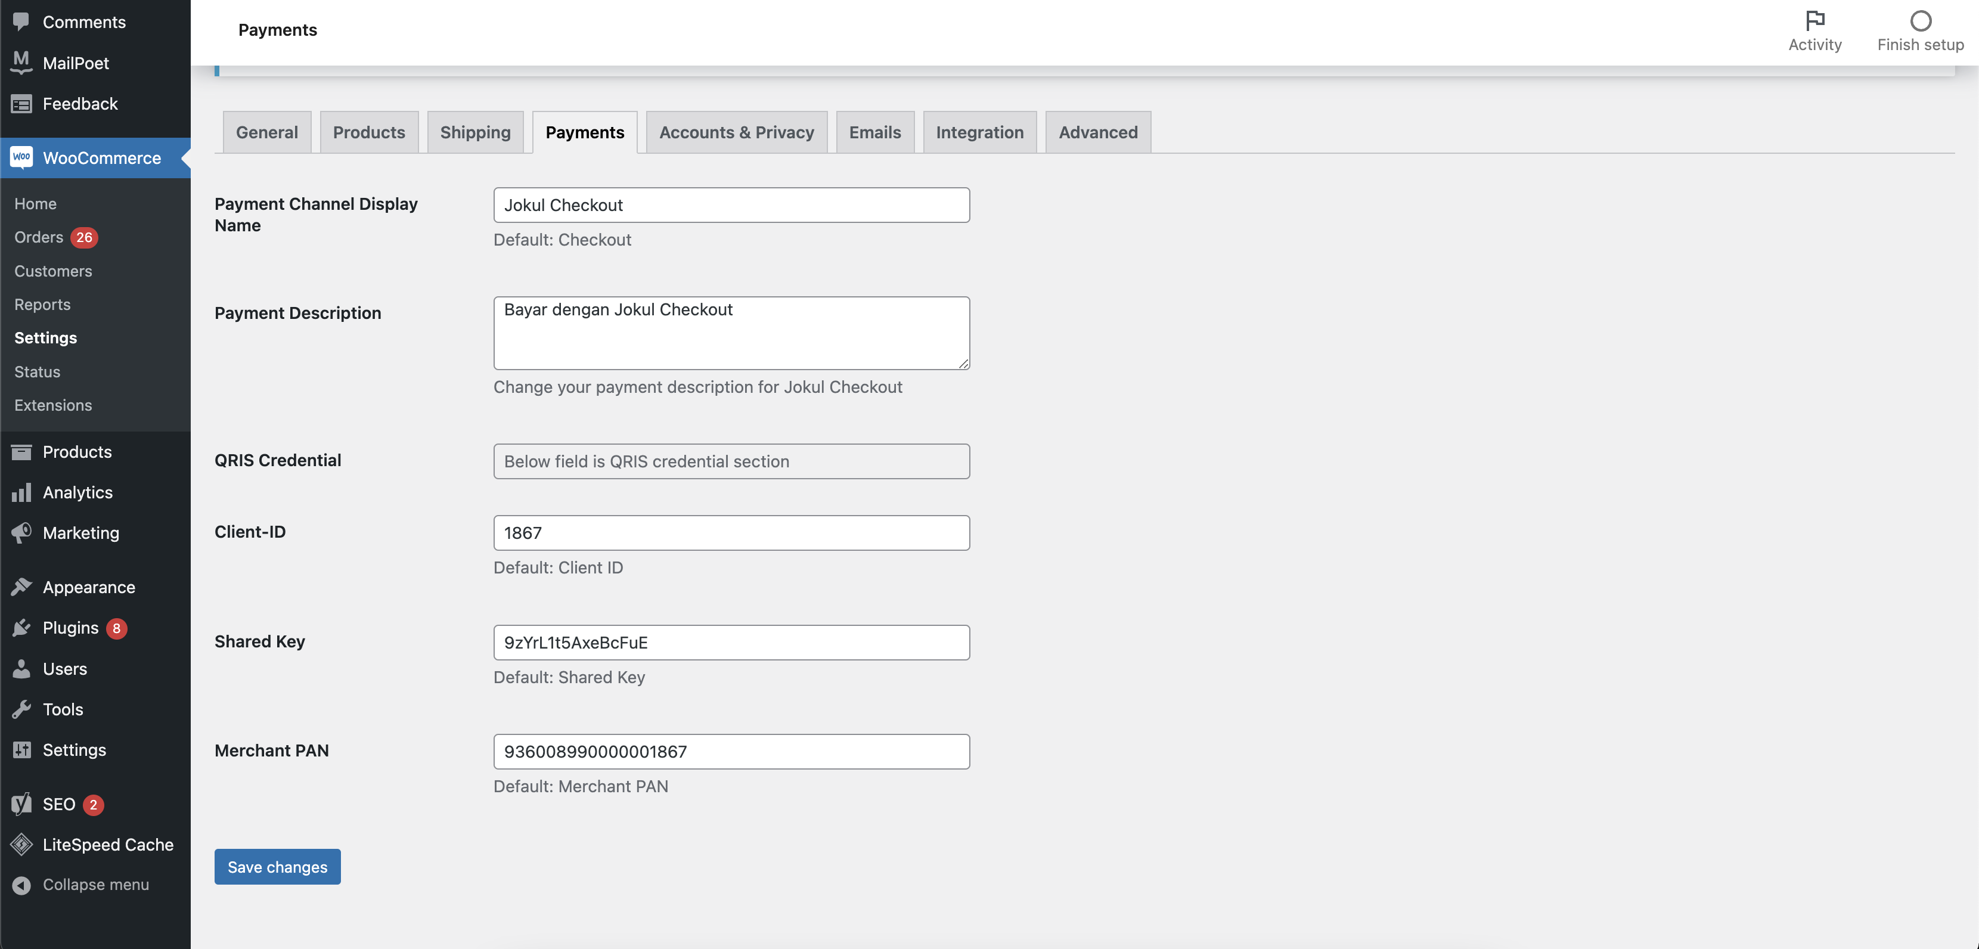Click the MailPoet M icon
This screenshot has width=1979, height=949.
21,62
